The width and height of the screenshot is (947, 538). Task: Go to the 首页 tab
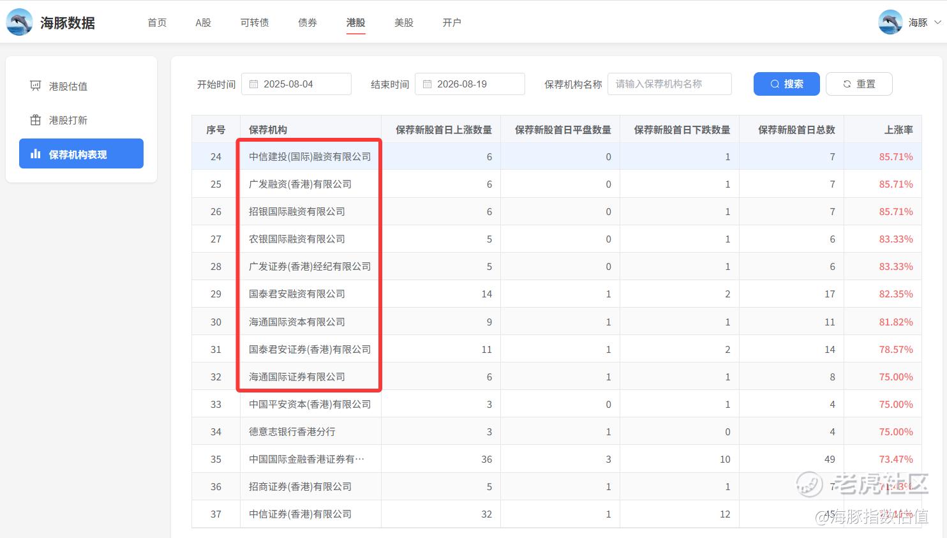(157, 22)
